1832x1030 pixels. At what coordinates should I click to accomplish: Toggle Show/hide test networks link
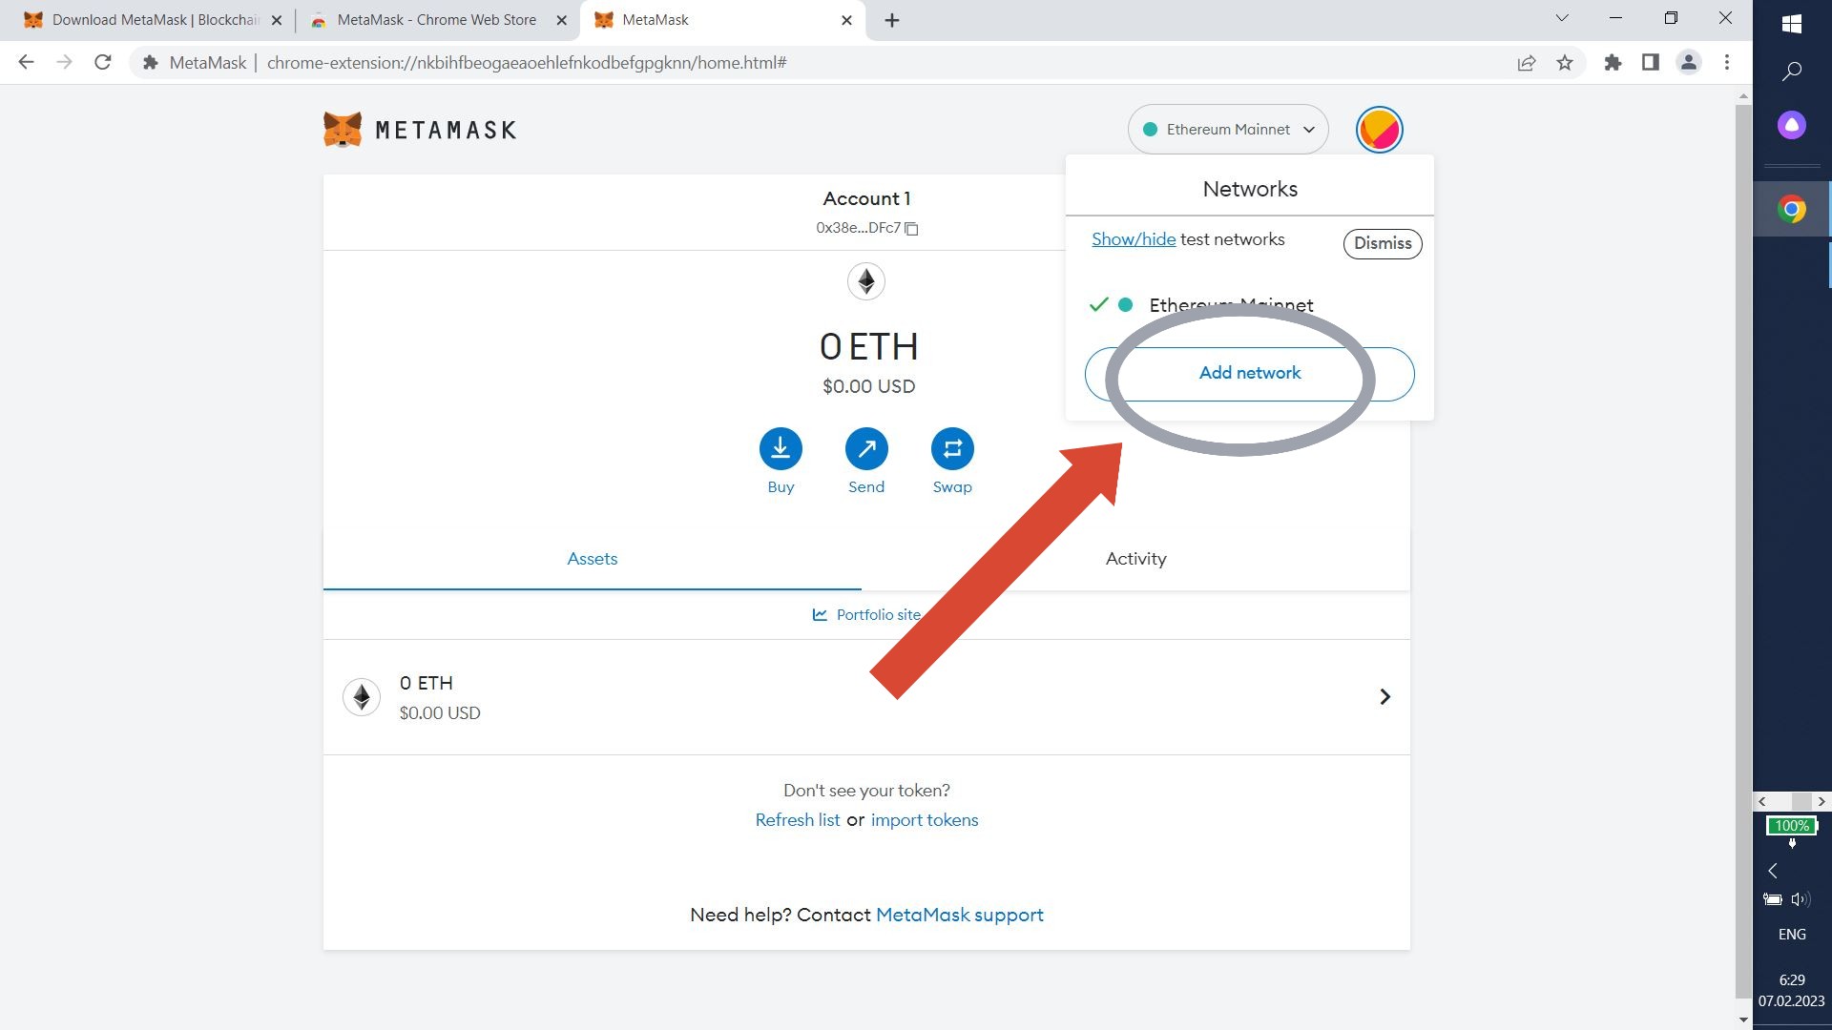point(1133,239)
